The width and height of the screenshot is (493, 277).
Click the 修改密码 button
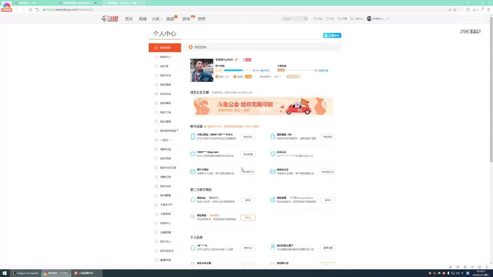click(328, 137)
